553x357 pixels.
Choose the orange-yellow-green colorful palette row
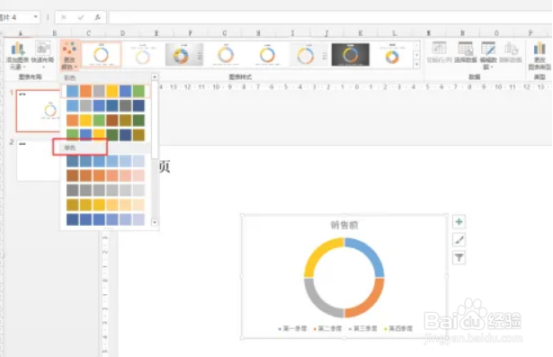point(105,120)
